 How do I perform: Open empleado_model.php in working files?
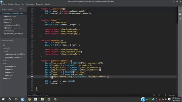(12, 25)
